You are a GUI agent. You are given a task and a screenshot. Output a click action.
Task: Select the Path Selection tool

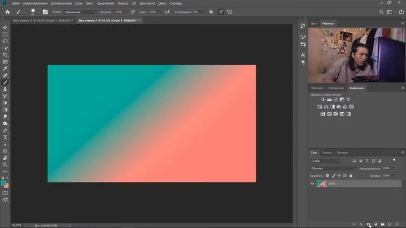[5, 144]
